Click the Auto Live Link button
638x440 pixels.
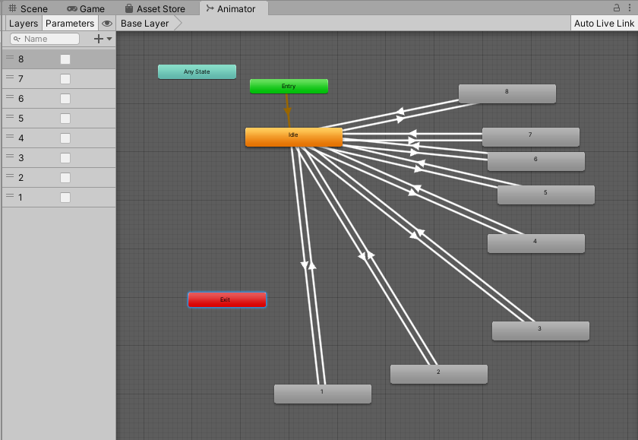[604, 23]
